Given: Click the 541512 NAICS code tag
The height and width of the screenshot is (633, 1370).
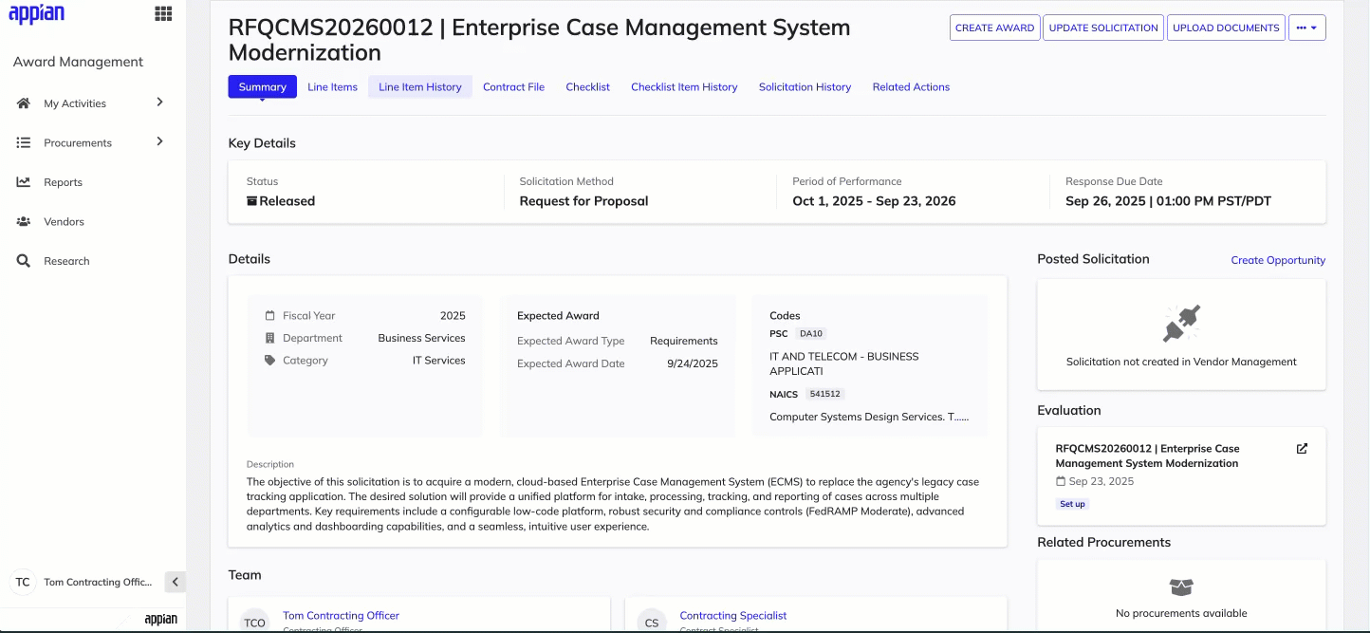Looking at the screenshot, I should (824, 394).
